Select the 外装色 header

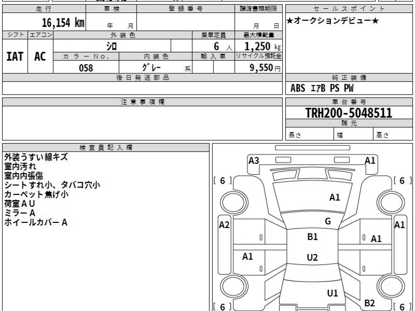[123, 35]
